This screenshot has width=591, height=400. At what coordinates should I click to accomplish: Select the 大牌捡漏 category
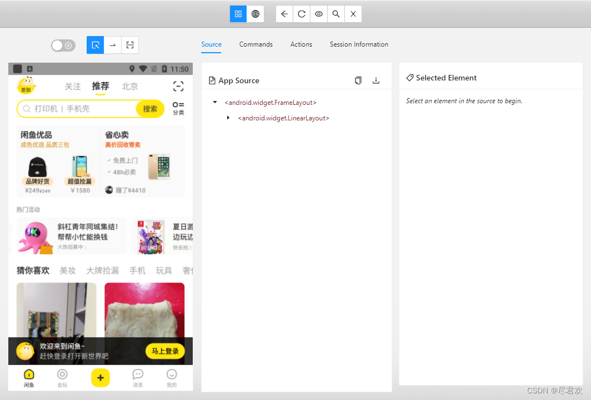(x=103, y=271)
